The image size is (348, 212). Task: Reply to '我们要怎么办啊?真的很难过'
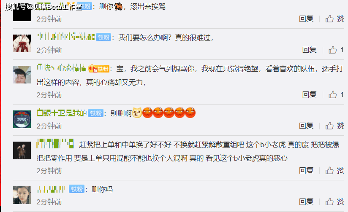[310, 50]
